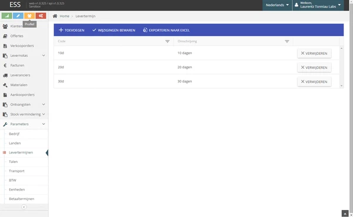Select Eenheden under Parameters
The height and width of the screenshot is (217, 353).
(17, 189)
